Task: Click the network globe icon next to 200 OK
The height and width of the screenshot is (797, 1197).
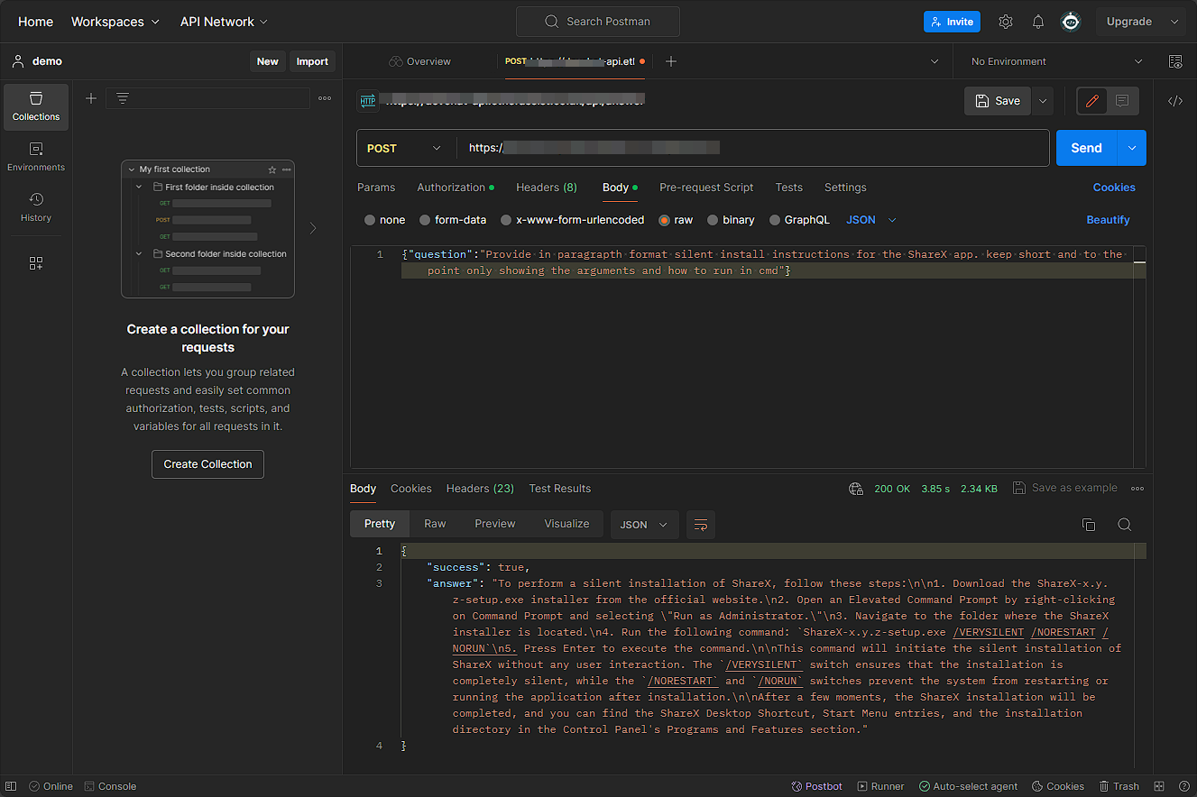Action: 856,489
